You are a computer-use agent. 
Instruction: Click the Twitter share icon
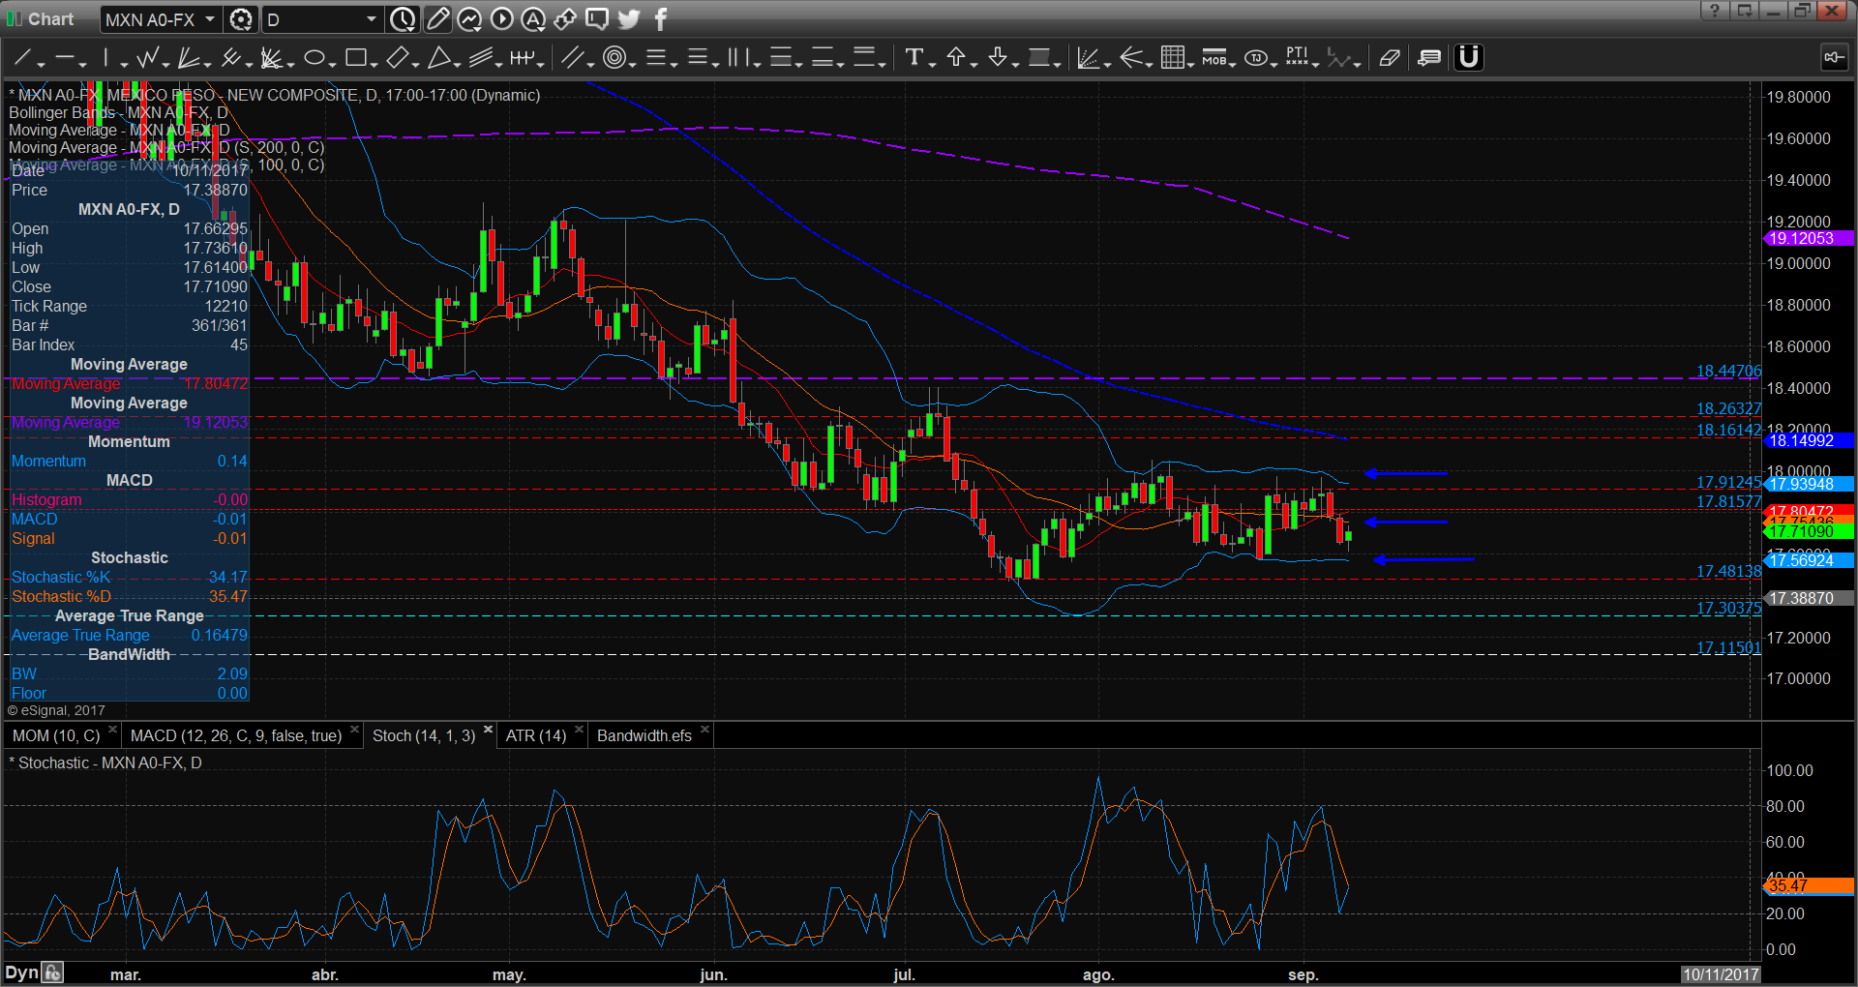pyautogui.click(x=629, y=18)
